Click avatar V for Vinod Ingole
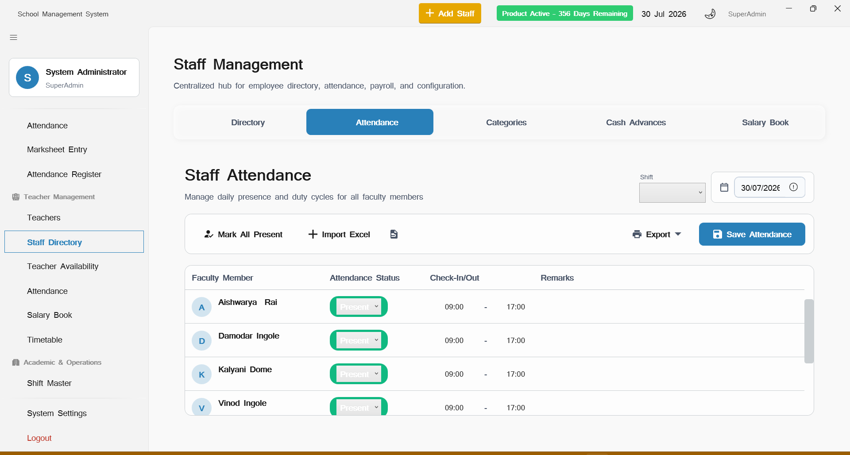 pyautogui.click(x=201, y=407)
